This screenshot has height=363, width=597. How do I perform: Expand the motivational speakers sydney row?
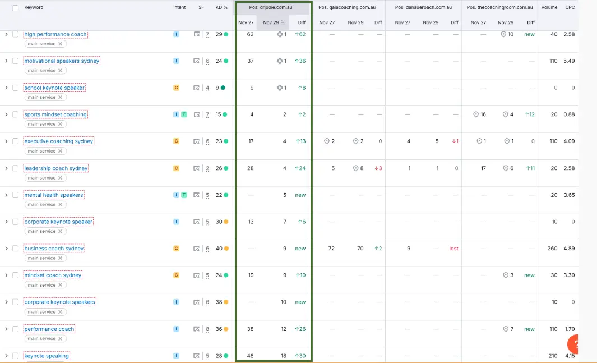(x=7, y=61)
